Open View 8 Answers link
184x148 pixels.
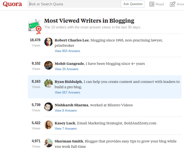tap(66, 111)
